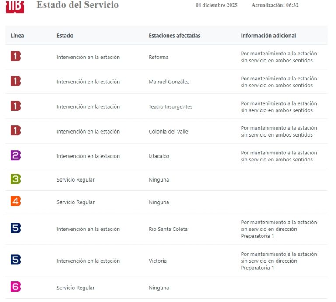This screenshot has width=336, height=302.
Task: Click the Estado column header
Action: click(x=65, y=35)
